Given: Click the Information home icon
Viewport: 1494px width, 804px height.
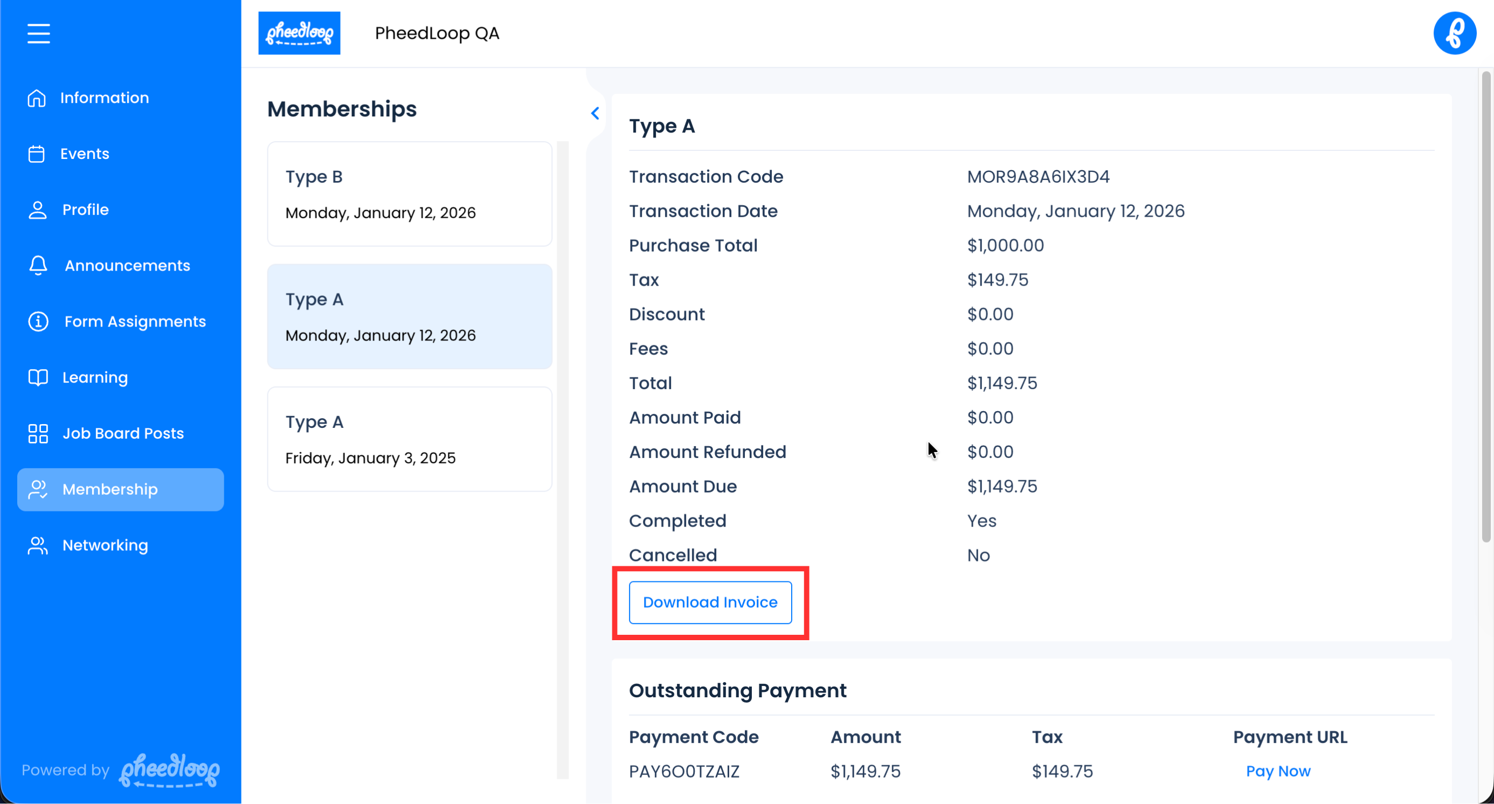Looking at the screenshot, I should (37, 98).
